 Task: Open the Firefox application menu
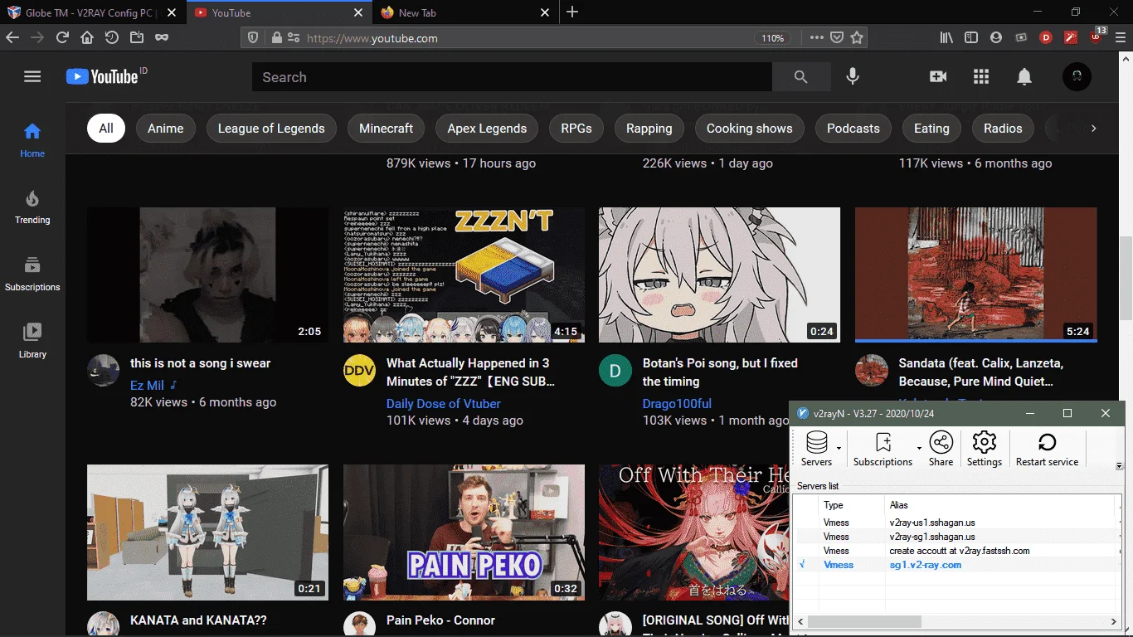point(1121,37)
